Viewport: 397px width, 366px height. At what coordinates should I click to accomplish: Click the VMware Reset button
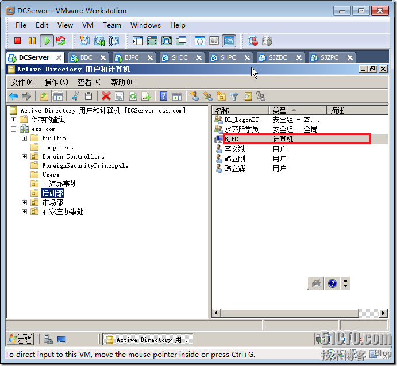61,41
